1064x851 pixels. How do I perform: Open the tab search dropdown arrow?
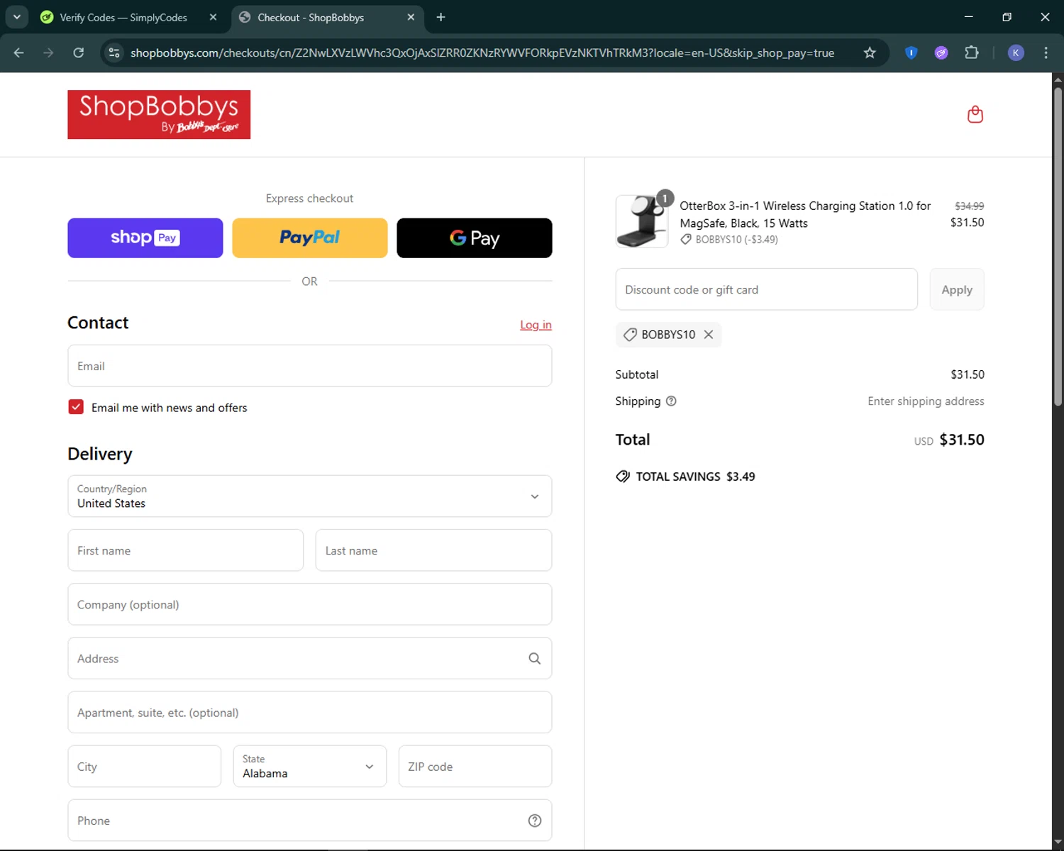17,17
